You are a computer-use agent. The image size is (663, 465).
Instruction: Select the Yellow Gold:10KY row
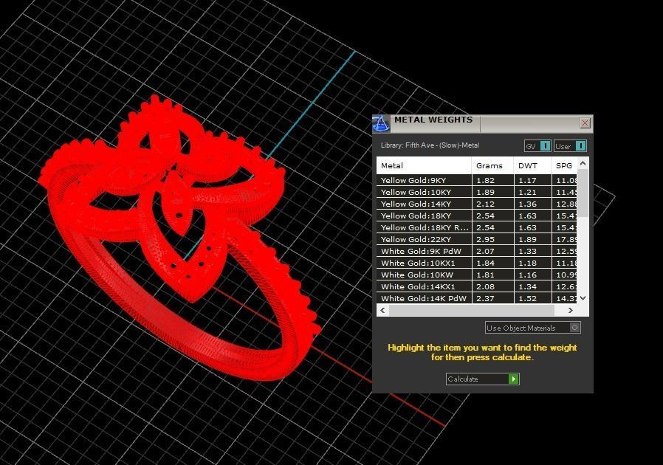pyautogui.click(x=476, y=192)
